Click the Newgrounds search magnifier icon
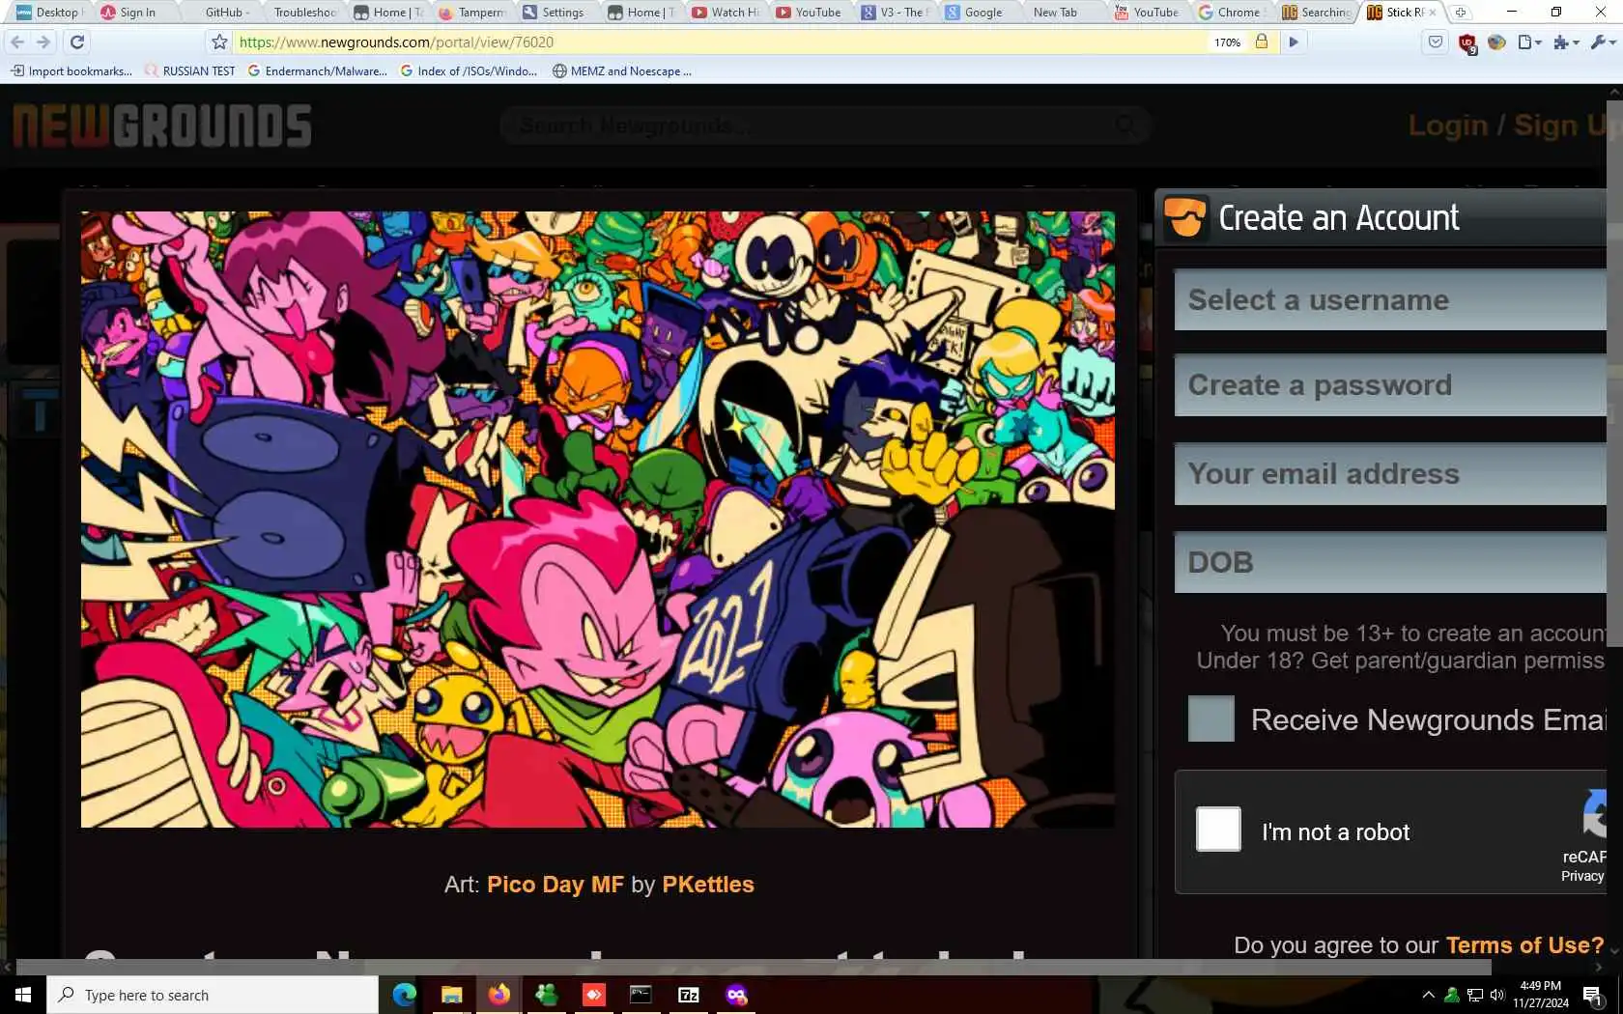Screen dimensions: 1623x1014 pos(1125,125)
